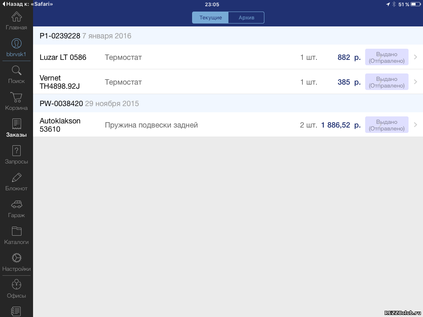The width and height of the screenshot is (423, 317).
Task: Expand details chevron for Autoklakson 53610
Action: [x=416, y=125]
